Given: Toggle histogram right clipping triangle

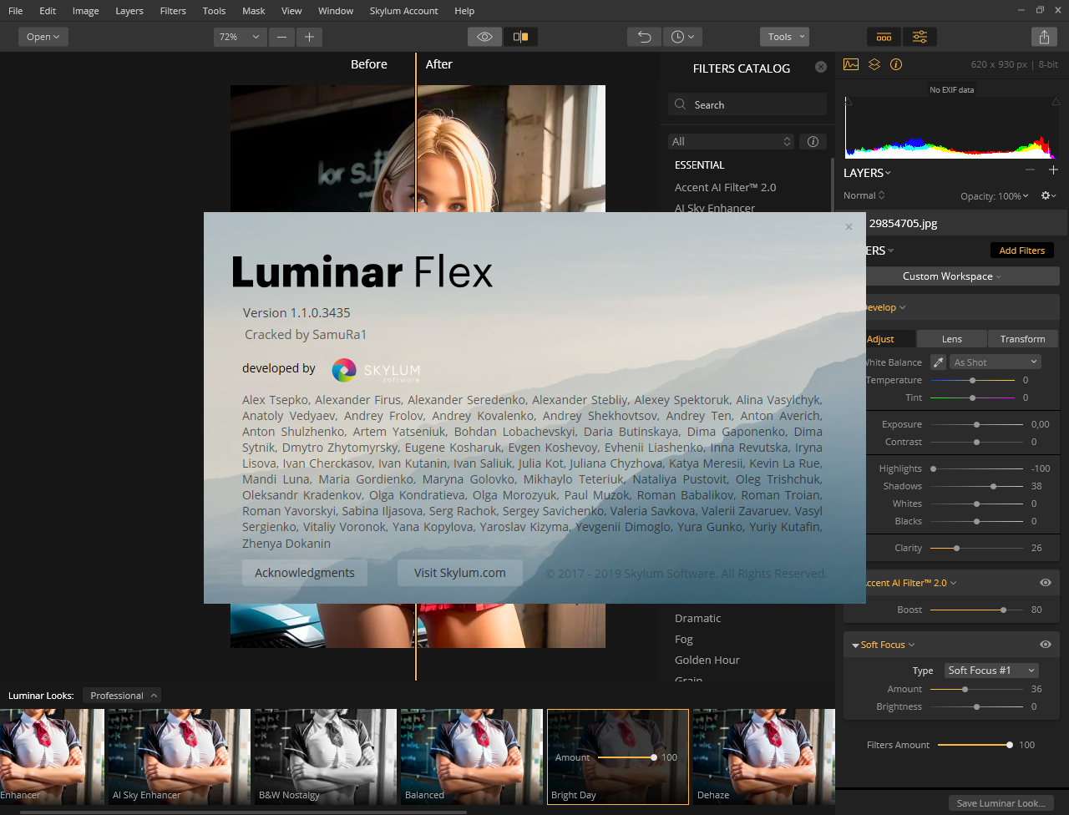Looking at the screenshot, I should (1055, 100).
